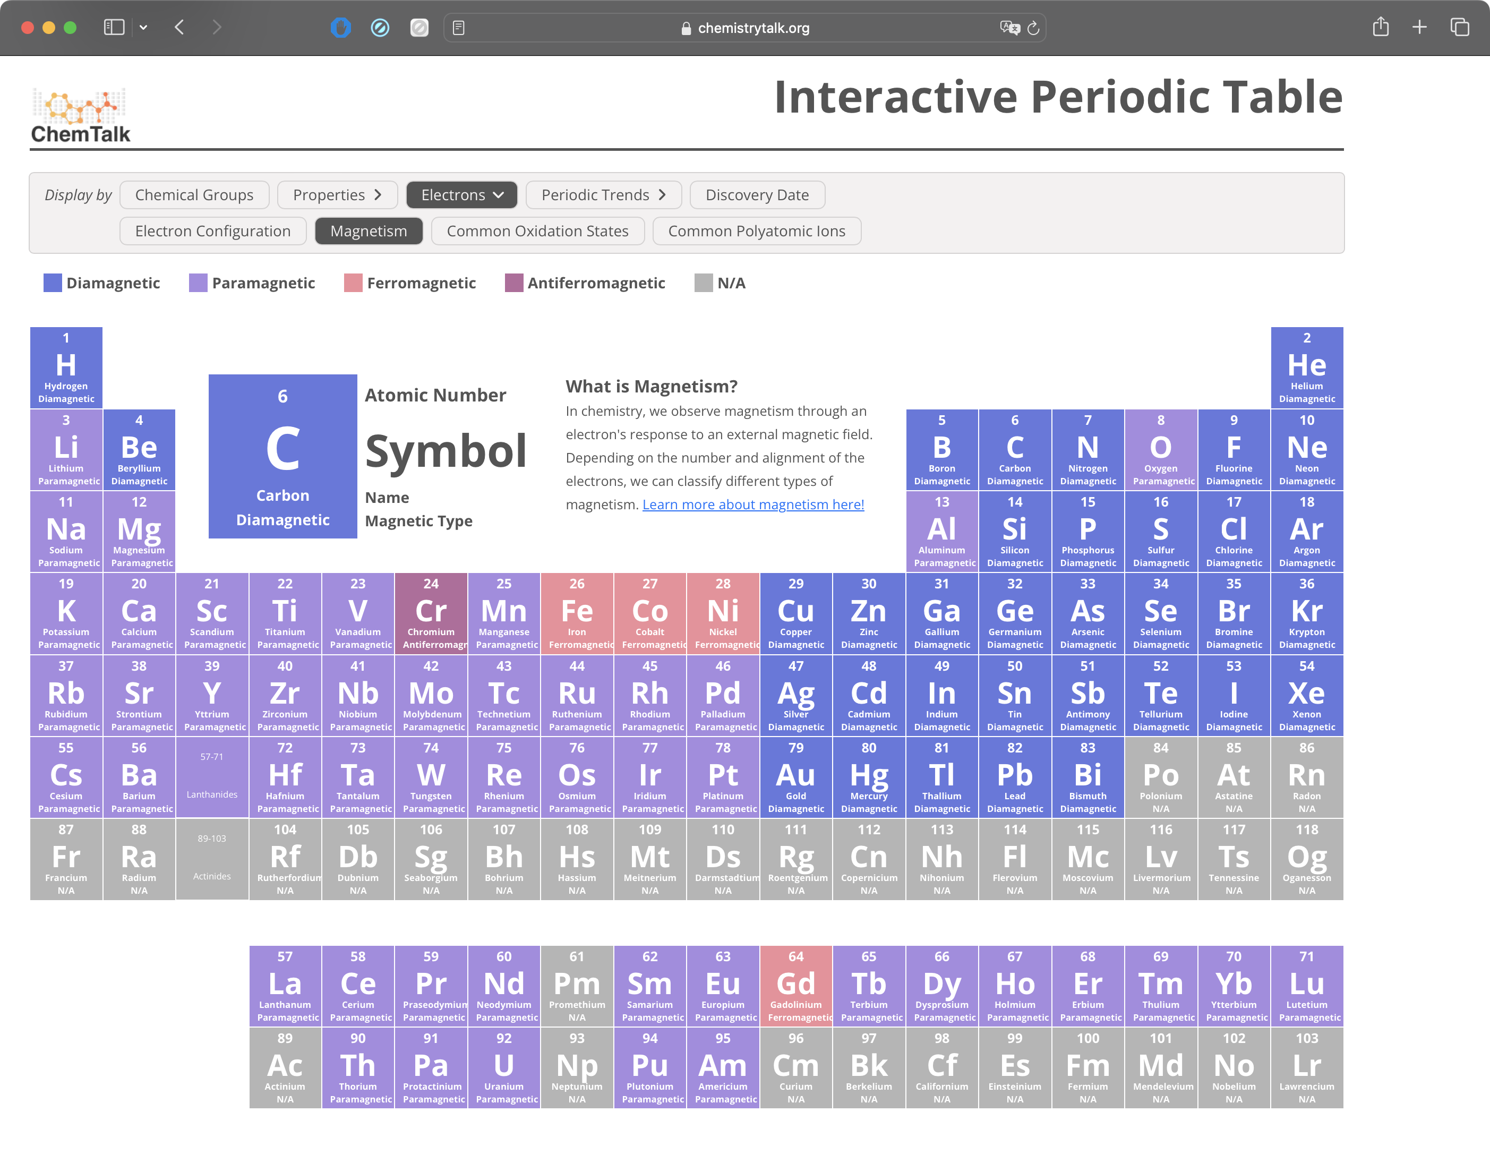Select the Plutonium element tile
Screen dimensions: 1490x1163
click(x=650, y=1067)
